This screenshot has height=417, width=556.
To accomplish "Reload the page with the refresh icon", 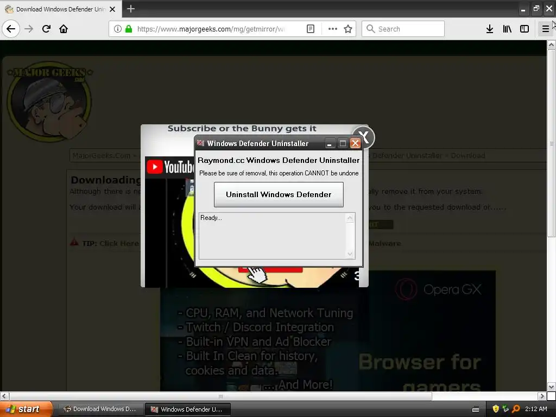I will [47, 29].
